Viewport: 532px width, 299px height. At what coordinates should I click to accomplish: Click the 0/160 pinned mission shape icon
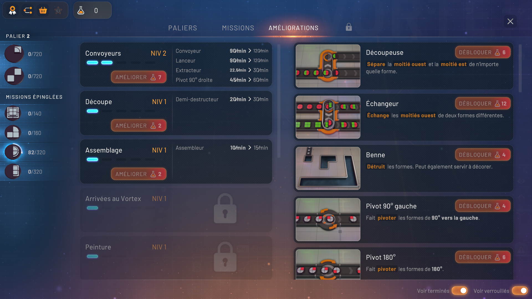13,133
